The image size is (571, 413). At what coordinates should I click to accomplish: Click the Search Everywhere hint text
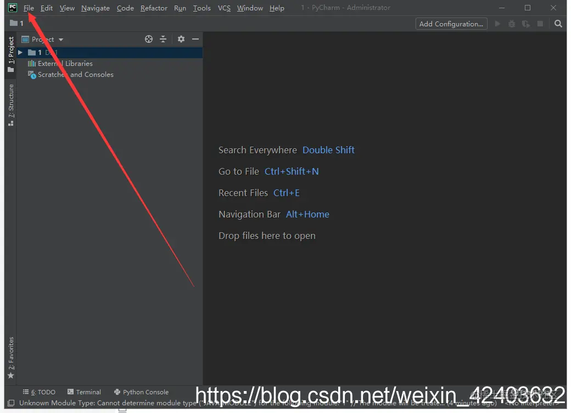click(258, 150)
